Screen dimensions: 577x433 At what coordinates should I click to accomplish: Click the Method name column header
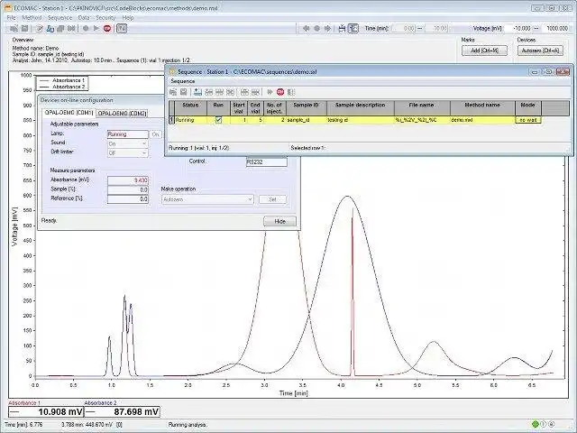482,108
